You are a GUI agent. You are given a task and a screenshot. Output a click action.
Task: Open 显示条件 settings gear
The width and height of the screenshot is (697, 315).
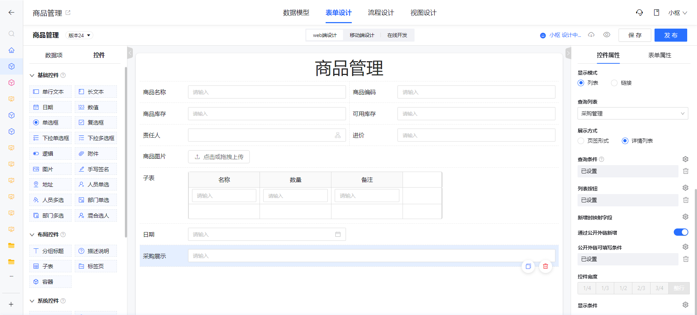pos(685,304)
